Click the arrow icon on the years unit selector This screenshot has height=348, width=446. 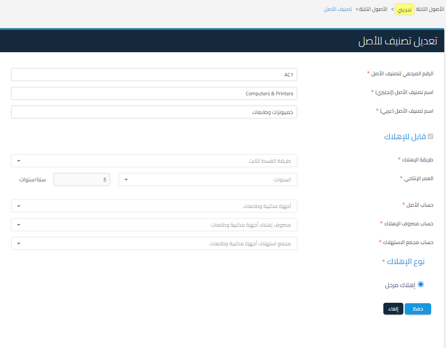pos(126,179)
